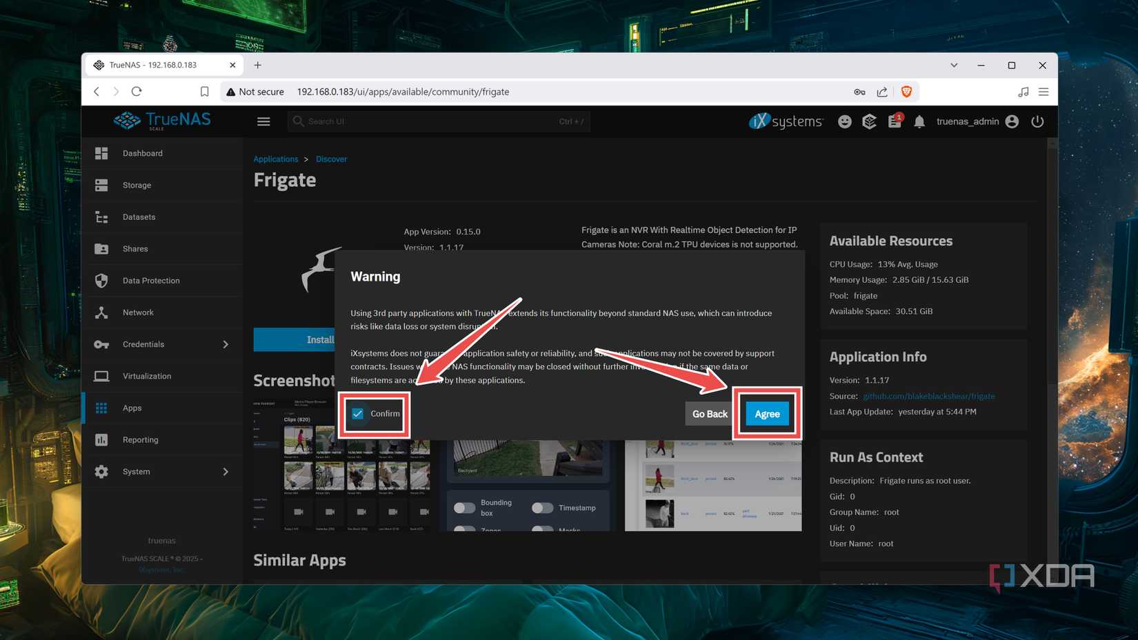Click the Not secure warning indicator
The image size is (1138, 640).
[x=254, y=92]
